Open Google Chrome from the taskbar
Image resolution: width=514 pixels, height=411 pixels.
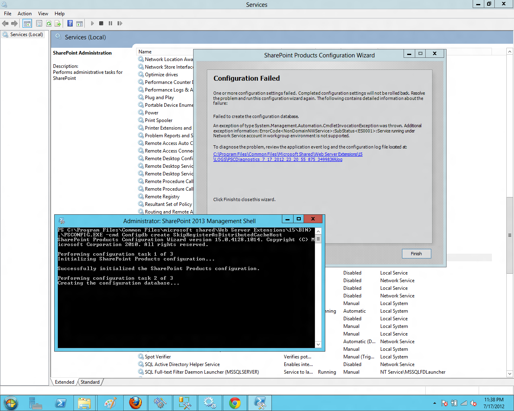pyautogui.click(x=235, y=403)
